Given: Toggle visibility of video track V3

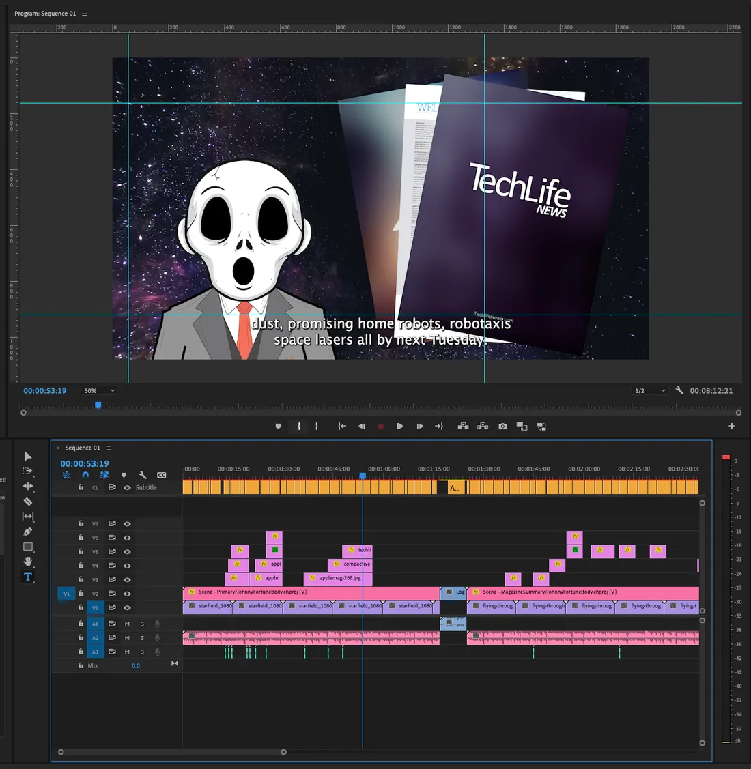Looking at the screenshot, I should 127,579.
